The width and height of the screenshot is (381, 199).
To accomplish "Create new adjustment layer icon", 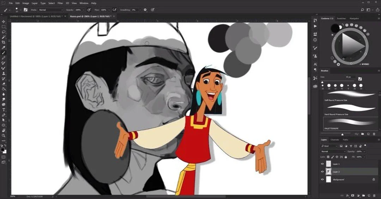I will 358,195.
